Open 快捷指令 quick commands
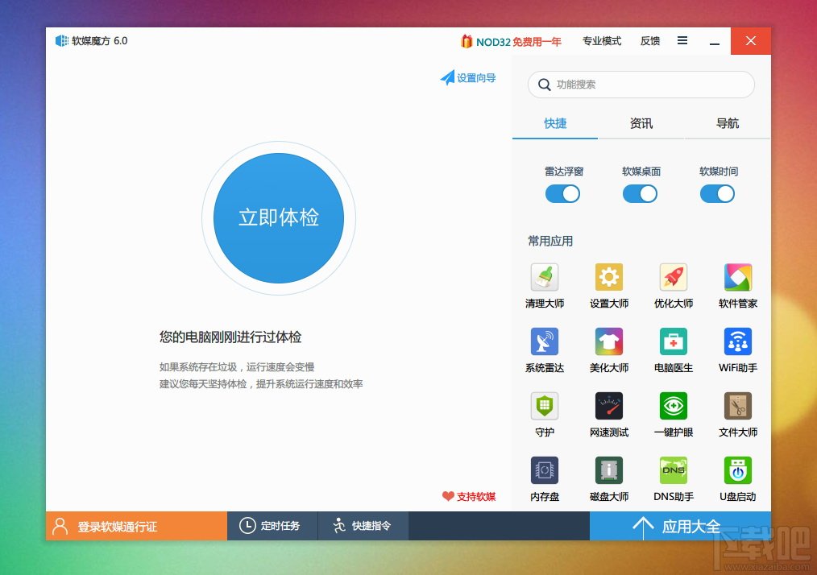Image resolution: width=817 pixels, height=575 pixels. click(x=363, y=526)
